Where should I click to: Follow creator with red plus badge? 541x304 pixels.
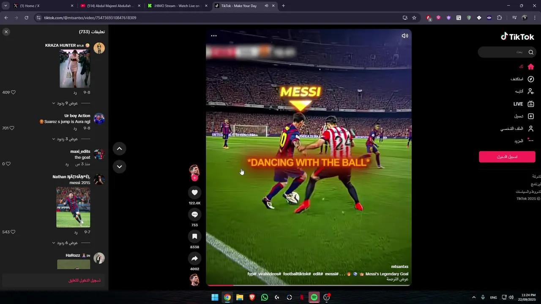point(194,178)
